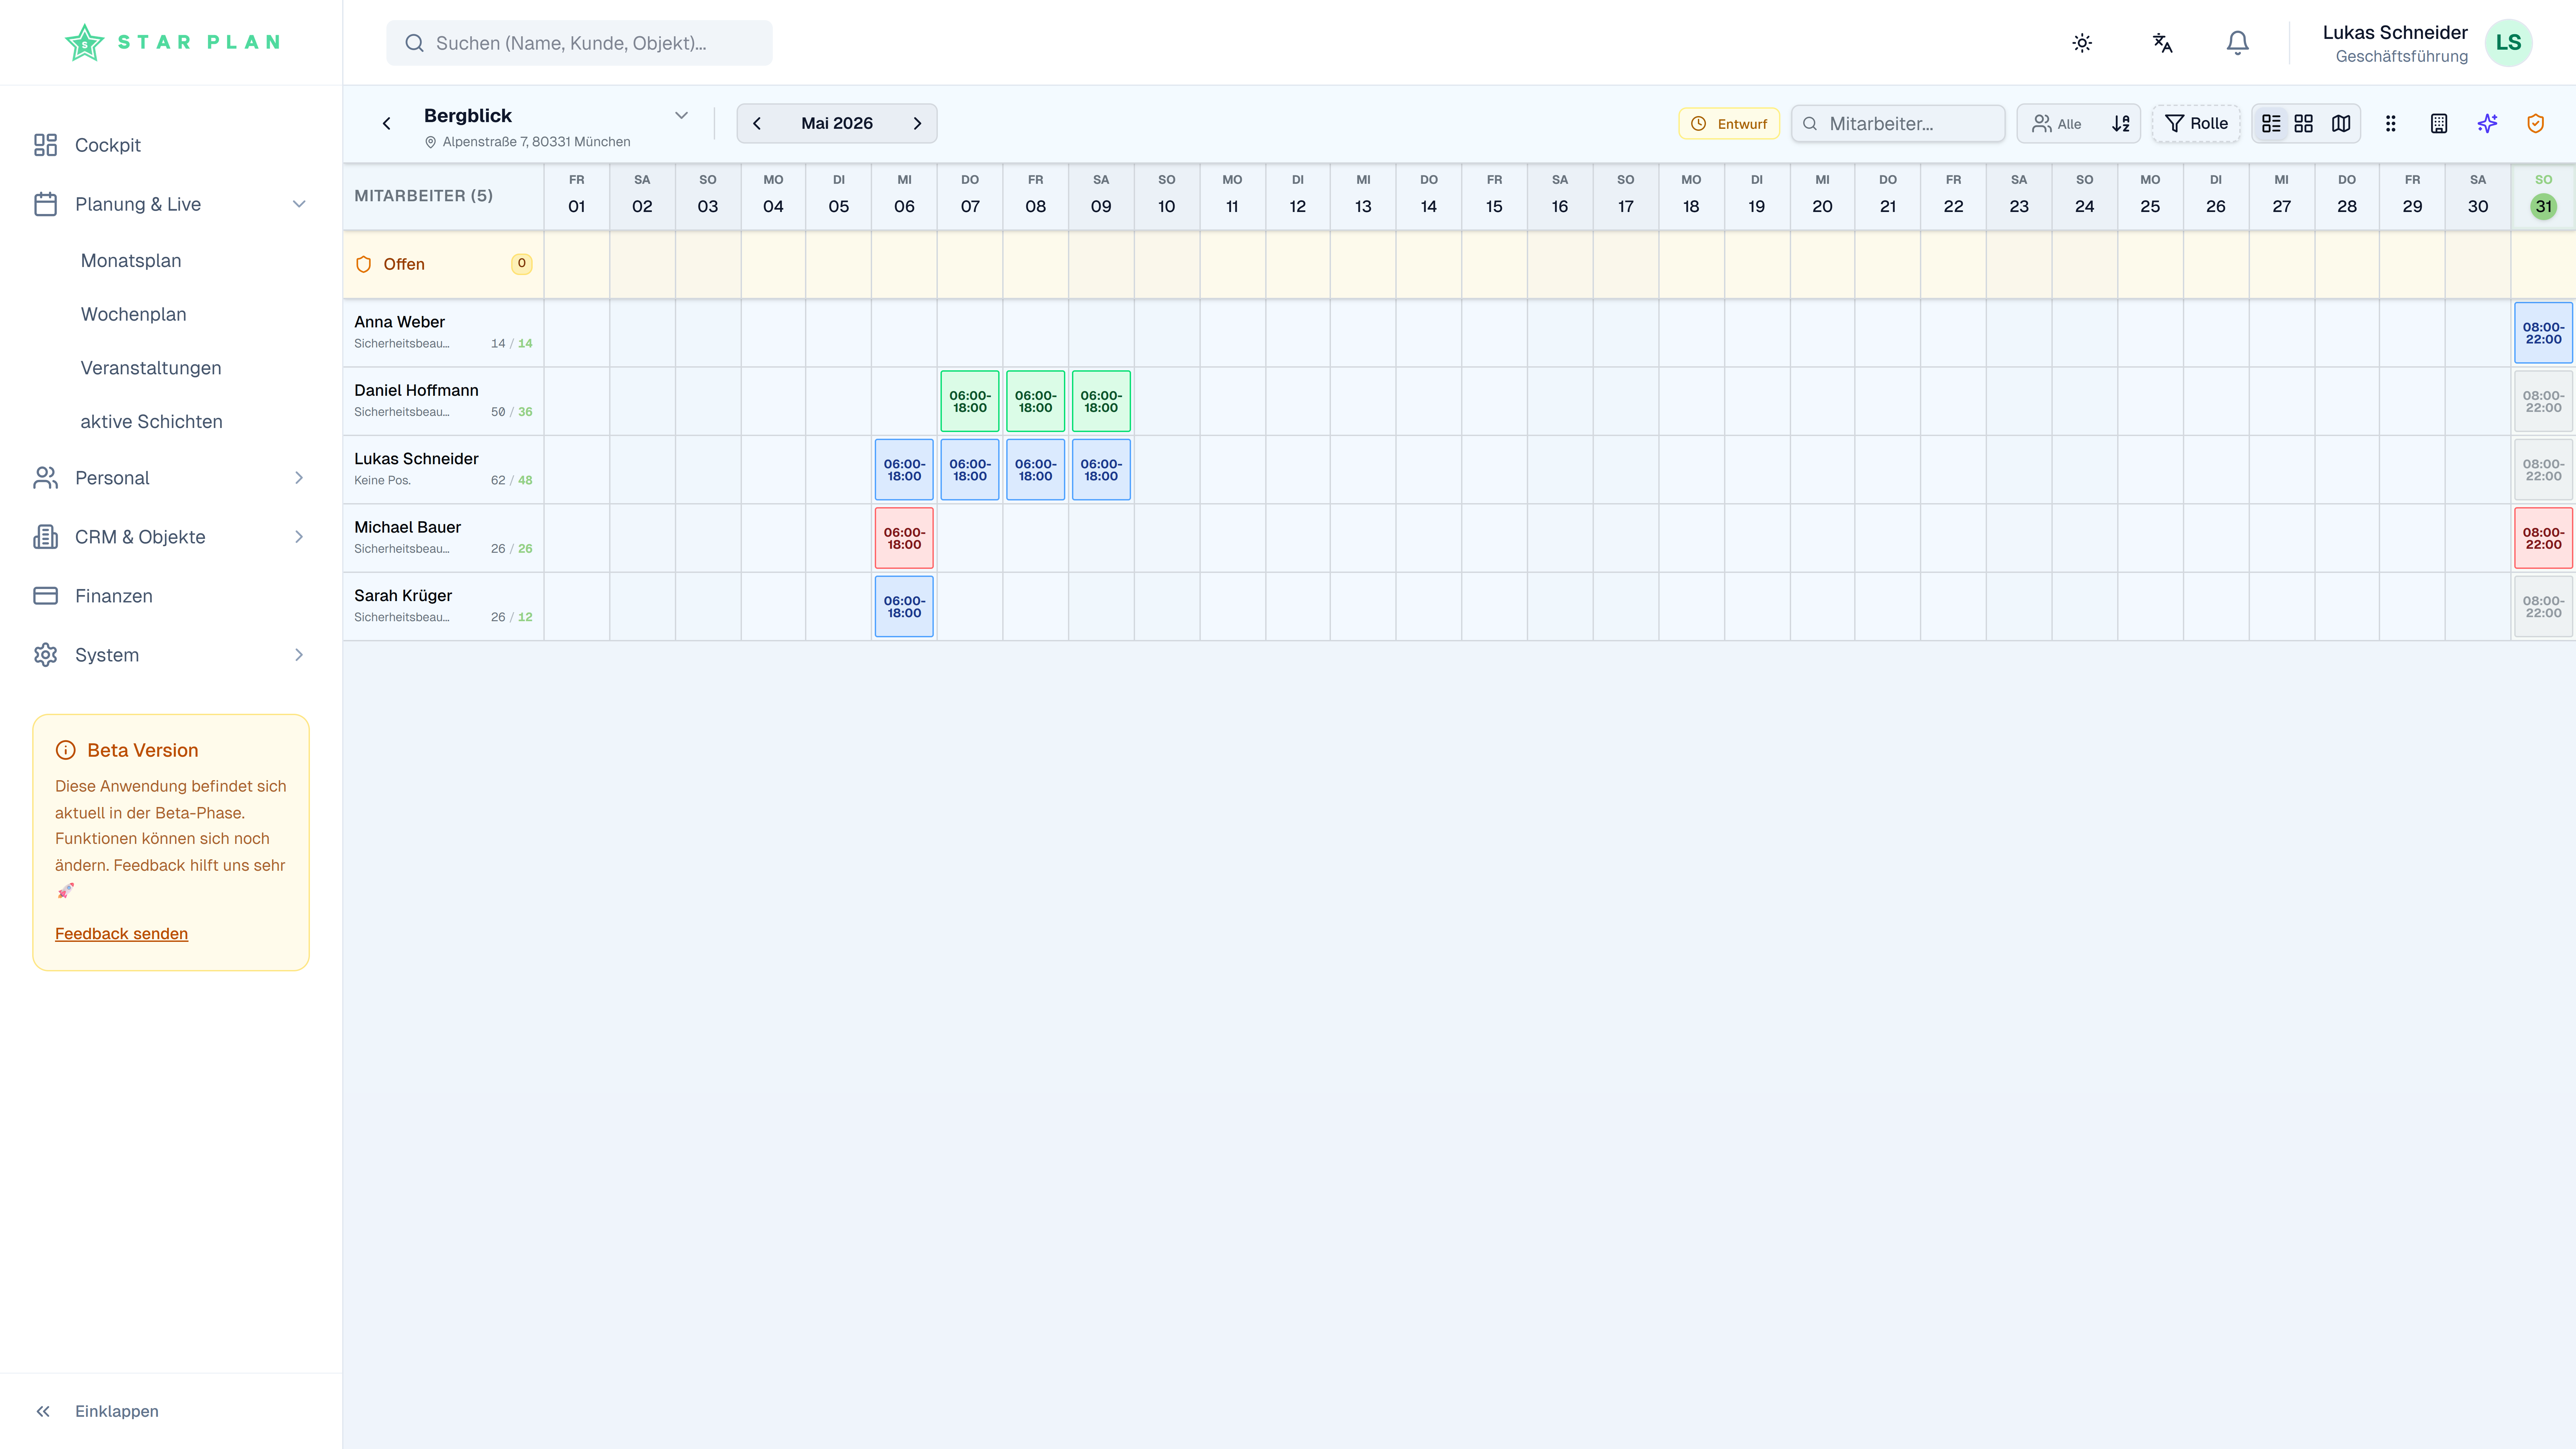Open Anna Weber's shift on day 31

click(2543, 333)
